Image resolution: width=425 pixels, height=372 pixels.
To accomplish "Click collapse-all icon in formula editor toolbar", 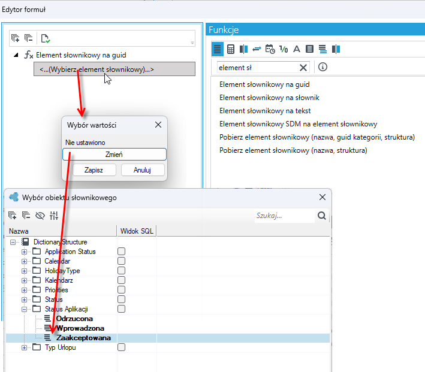I will 28,38.
